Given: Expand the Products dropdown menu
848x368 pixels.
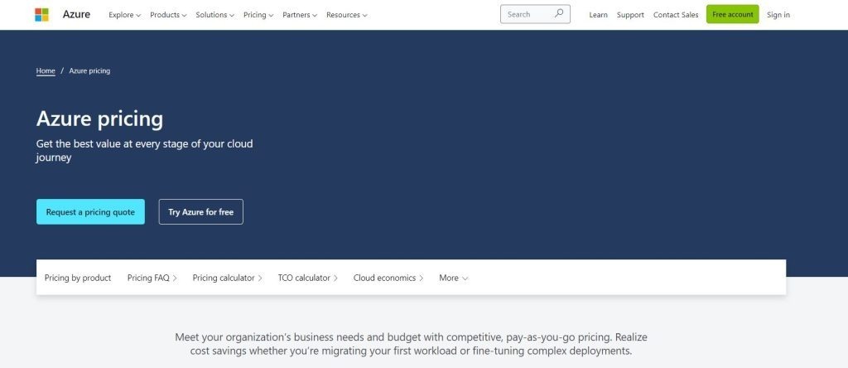Looking at the screenshot, I should (168, 15).
